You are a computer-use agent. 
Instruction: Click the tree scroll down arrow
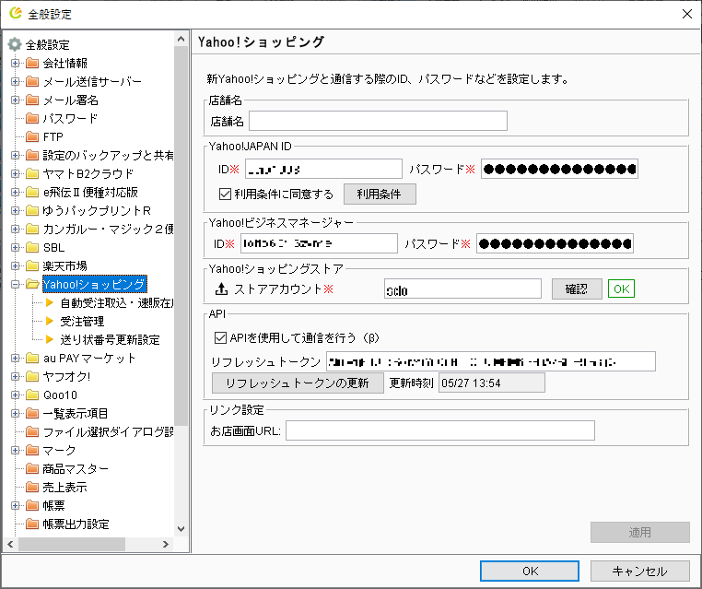click(181, 528)
